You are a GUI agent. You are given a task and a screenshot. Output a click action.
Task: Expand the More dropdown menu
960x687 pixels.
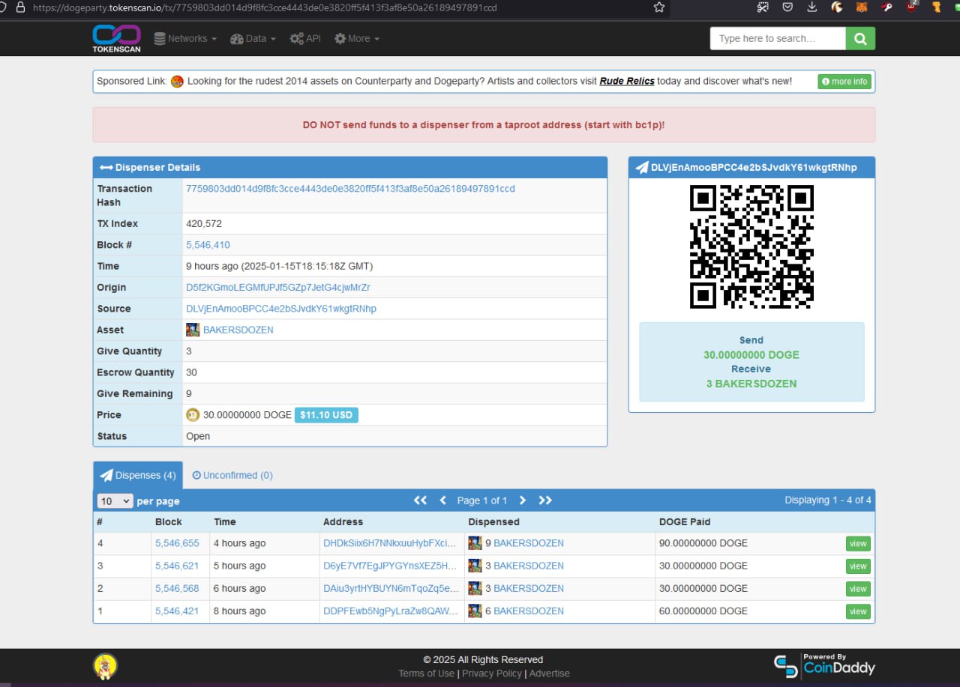click(357, 38)
